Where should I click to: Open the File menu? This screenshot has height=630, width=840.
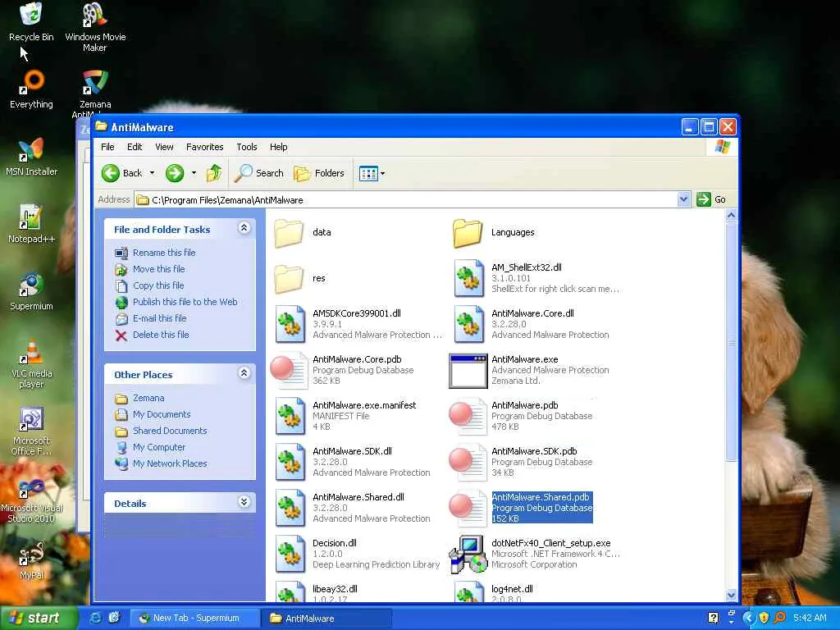tap(107, 147)
